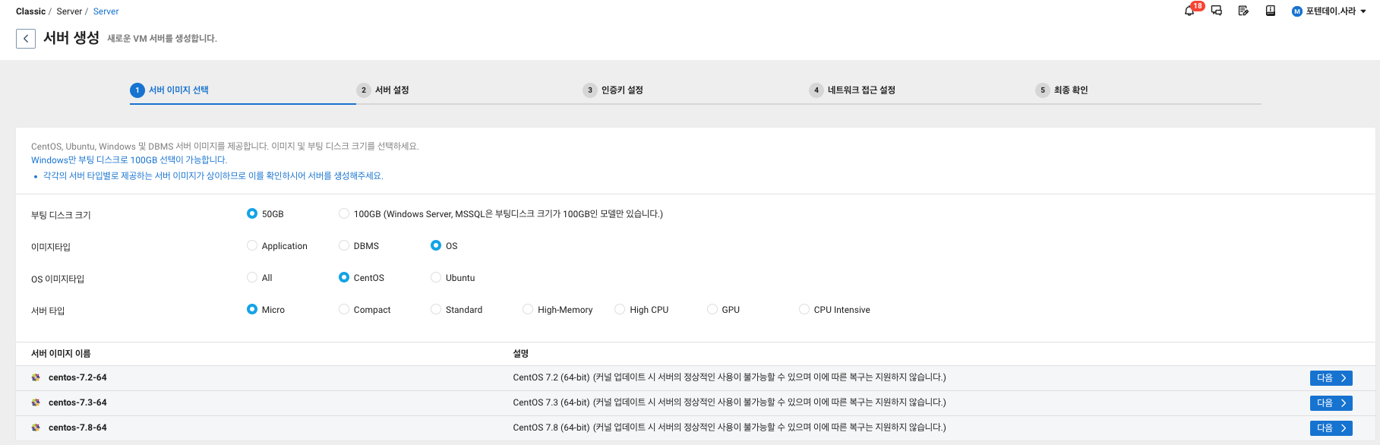Select CentOS image type
This screenshot has height=445, width=1380.
(x=344, y=277)
